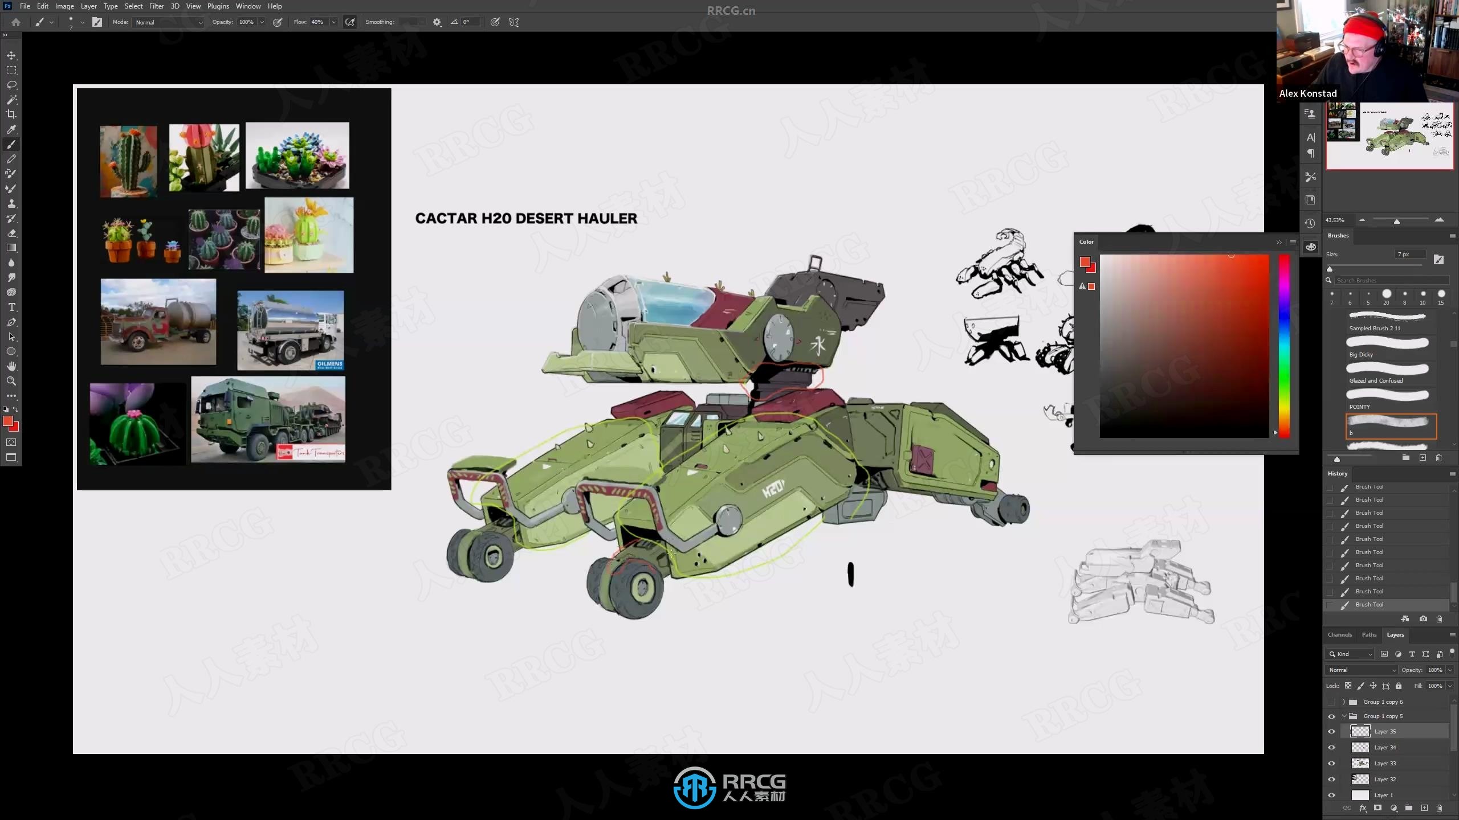Select the Smudge finger tool

(x=11, y=277)
